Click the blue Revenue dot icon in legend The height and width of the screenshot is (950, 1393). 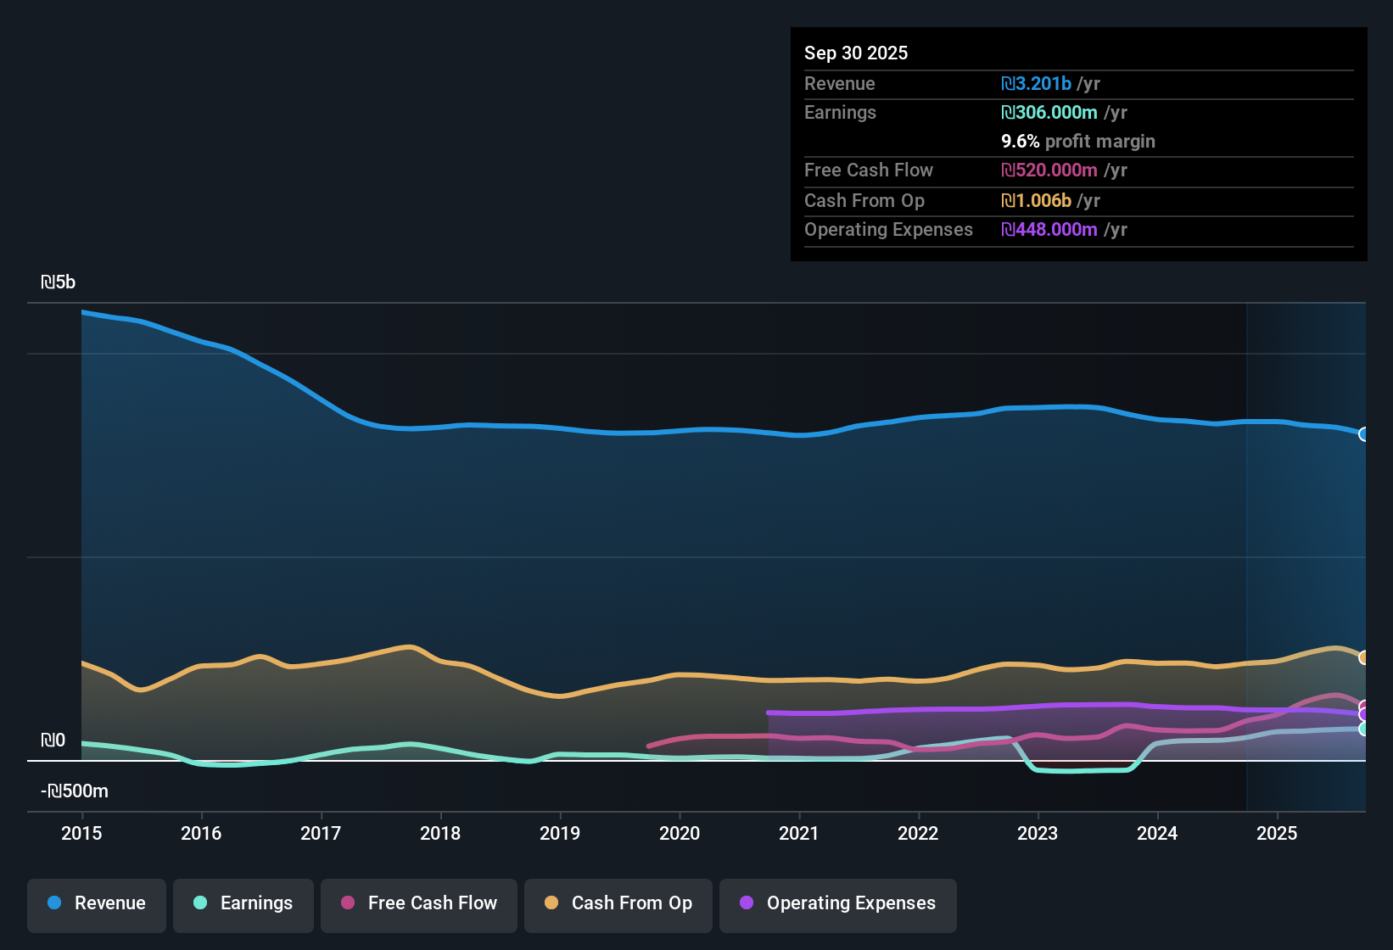pyautogui.click(x=54, y=903)
